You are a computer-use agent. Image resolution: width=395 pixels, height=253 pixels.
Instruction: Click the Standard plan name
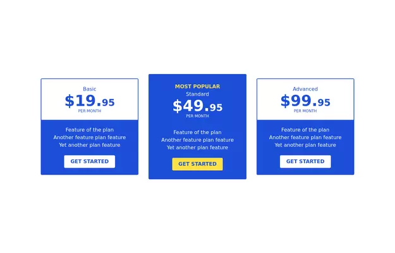197,94
